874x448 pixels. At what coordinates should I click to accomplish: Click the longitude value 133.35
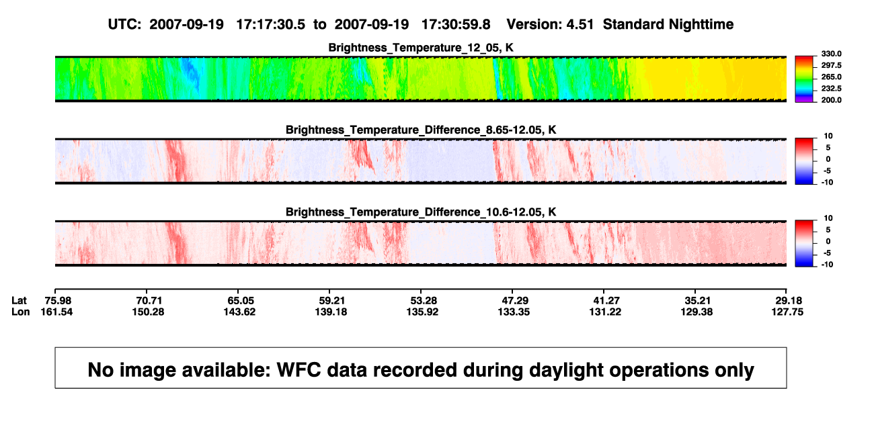tap(515, 312)
